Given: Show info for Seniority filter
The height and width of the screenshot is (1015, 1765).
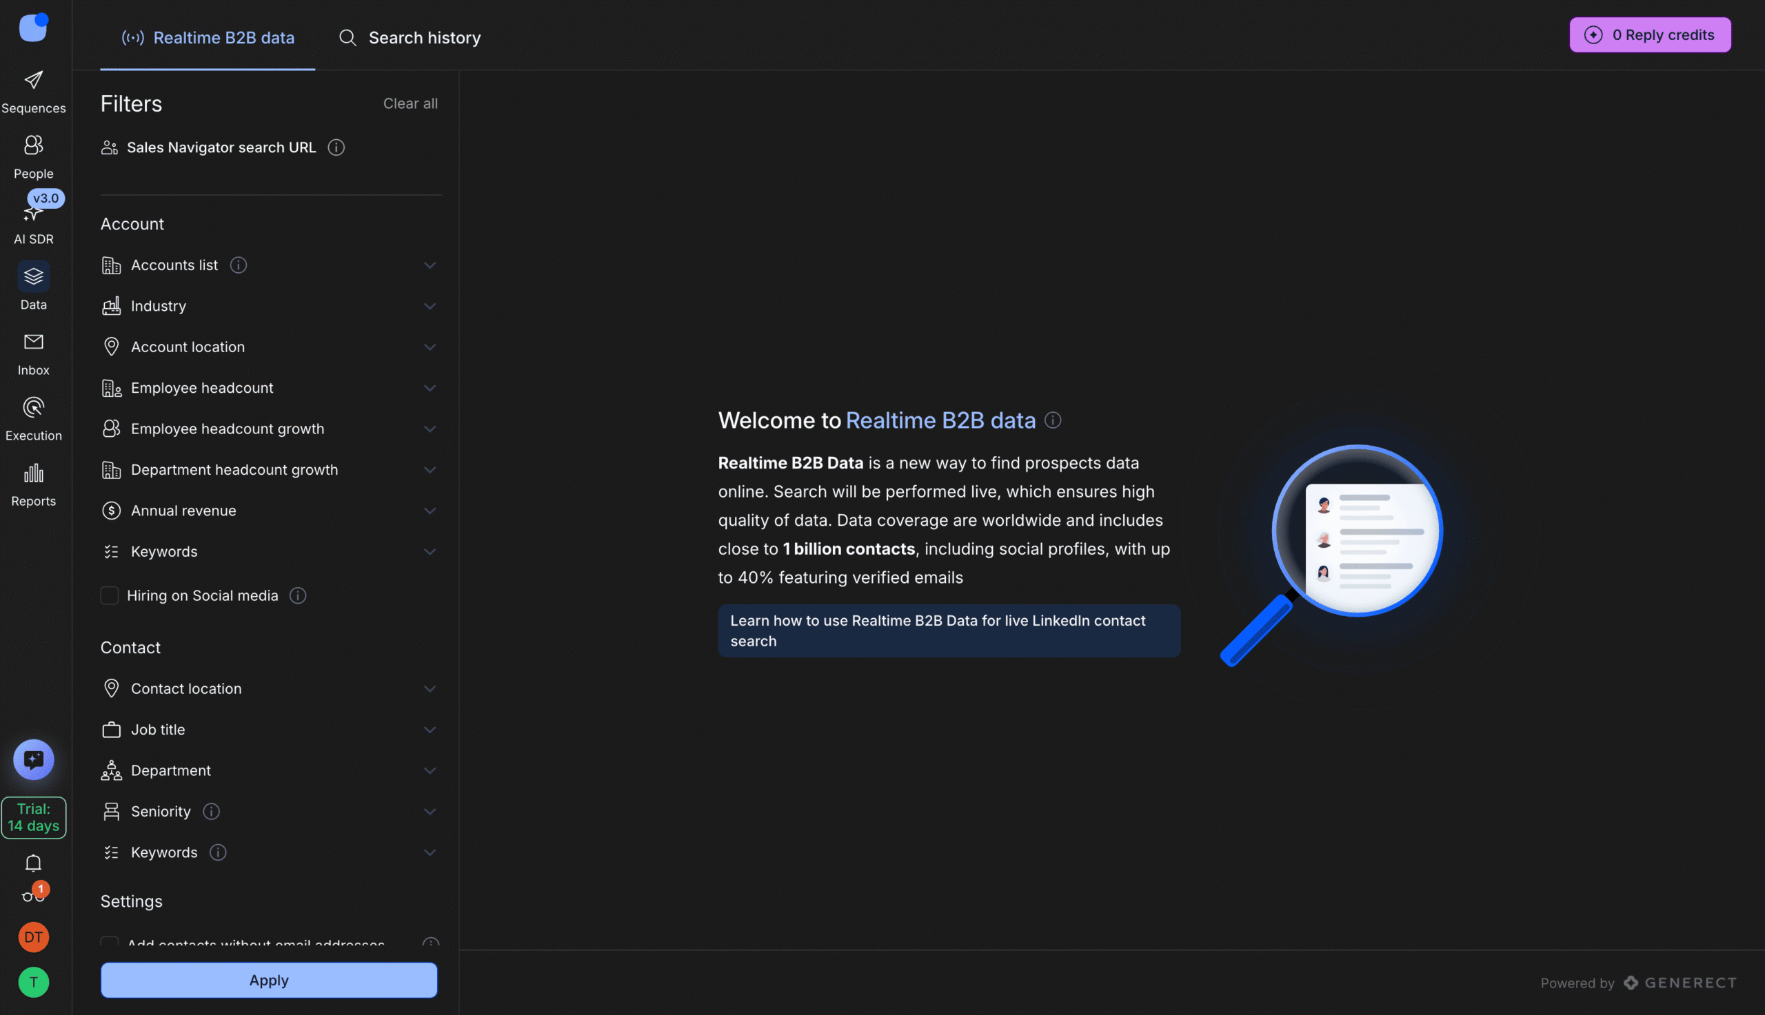Looking at the screenshot, I should 211,812.
